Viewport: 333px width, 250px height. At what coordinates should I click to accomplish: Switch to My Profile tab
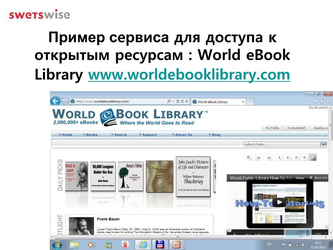(272, 128)
